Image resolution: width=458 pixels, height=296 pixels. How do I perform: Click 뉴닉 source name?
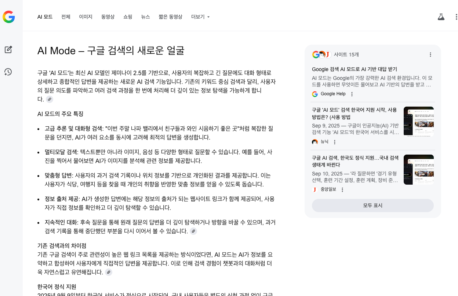tap(324, 142)
